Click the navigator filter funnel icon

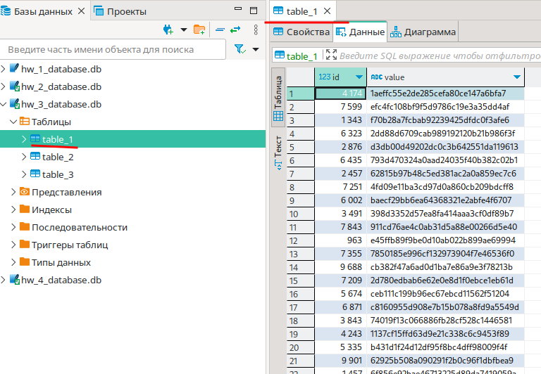click(240, 49)
